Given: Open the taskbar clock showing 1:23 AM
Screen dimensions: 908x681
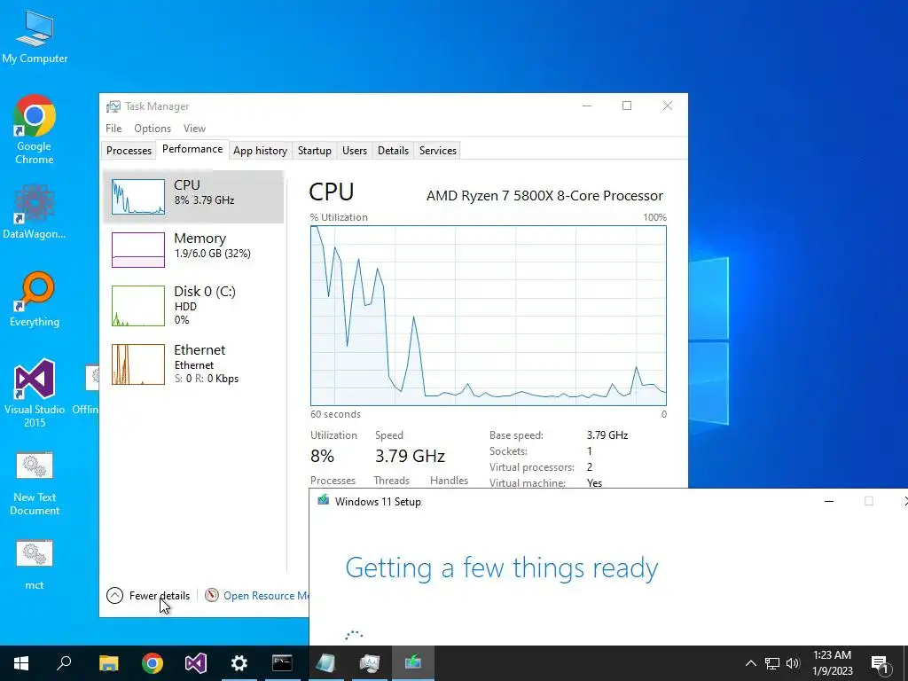Looking at the screenshot, I should click(832, 663).
